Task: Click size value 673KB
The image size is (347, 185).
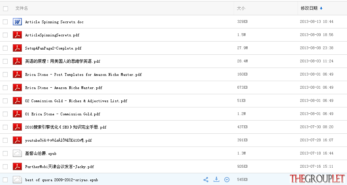Action: pos(242,87)
